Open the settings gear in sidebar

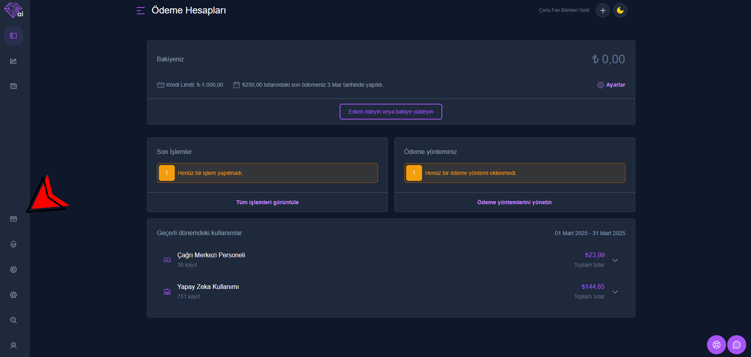click(13, 295)
